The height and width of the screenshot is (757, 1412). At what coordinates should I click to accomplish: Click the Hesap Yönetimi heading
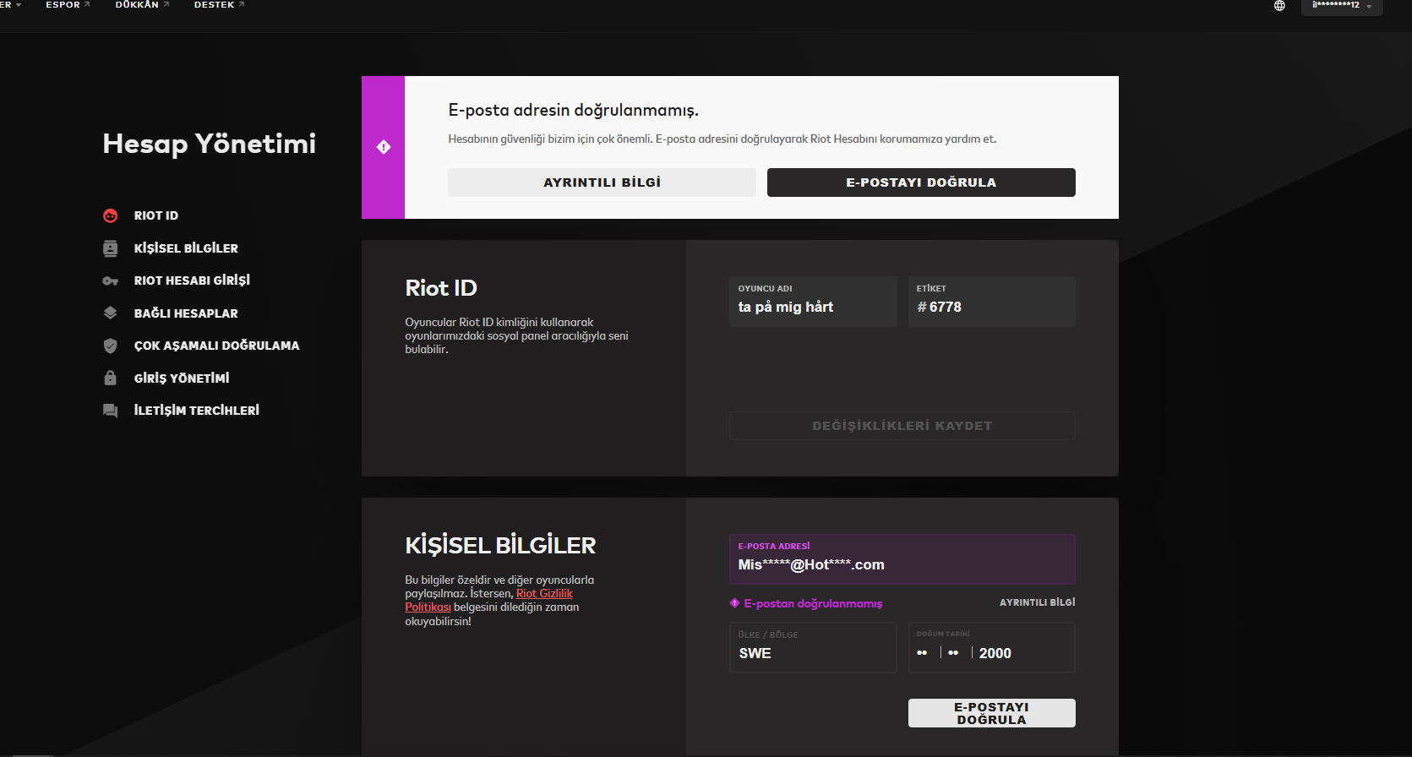[210, 144]
